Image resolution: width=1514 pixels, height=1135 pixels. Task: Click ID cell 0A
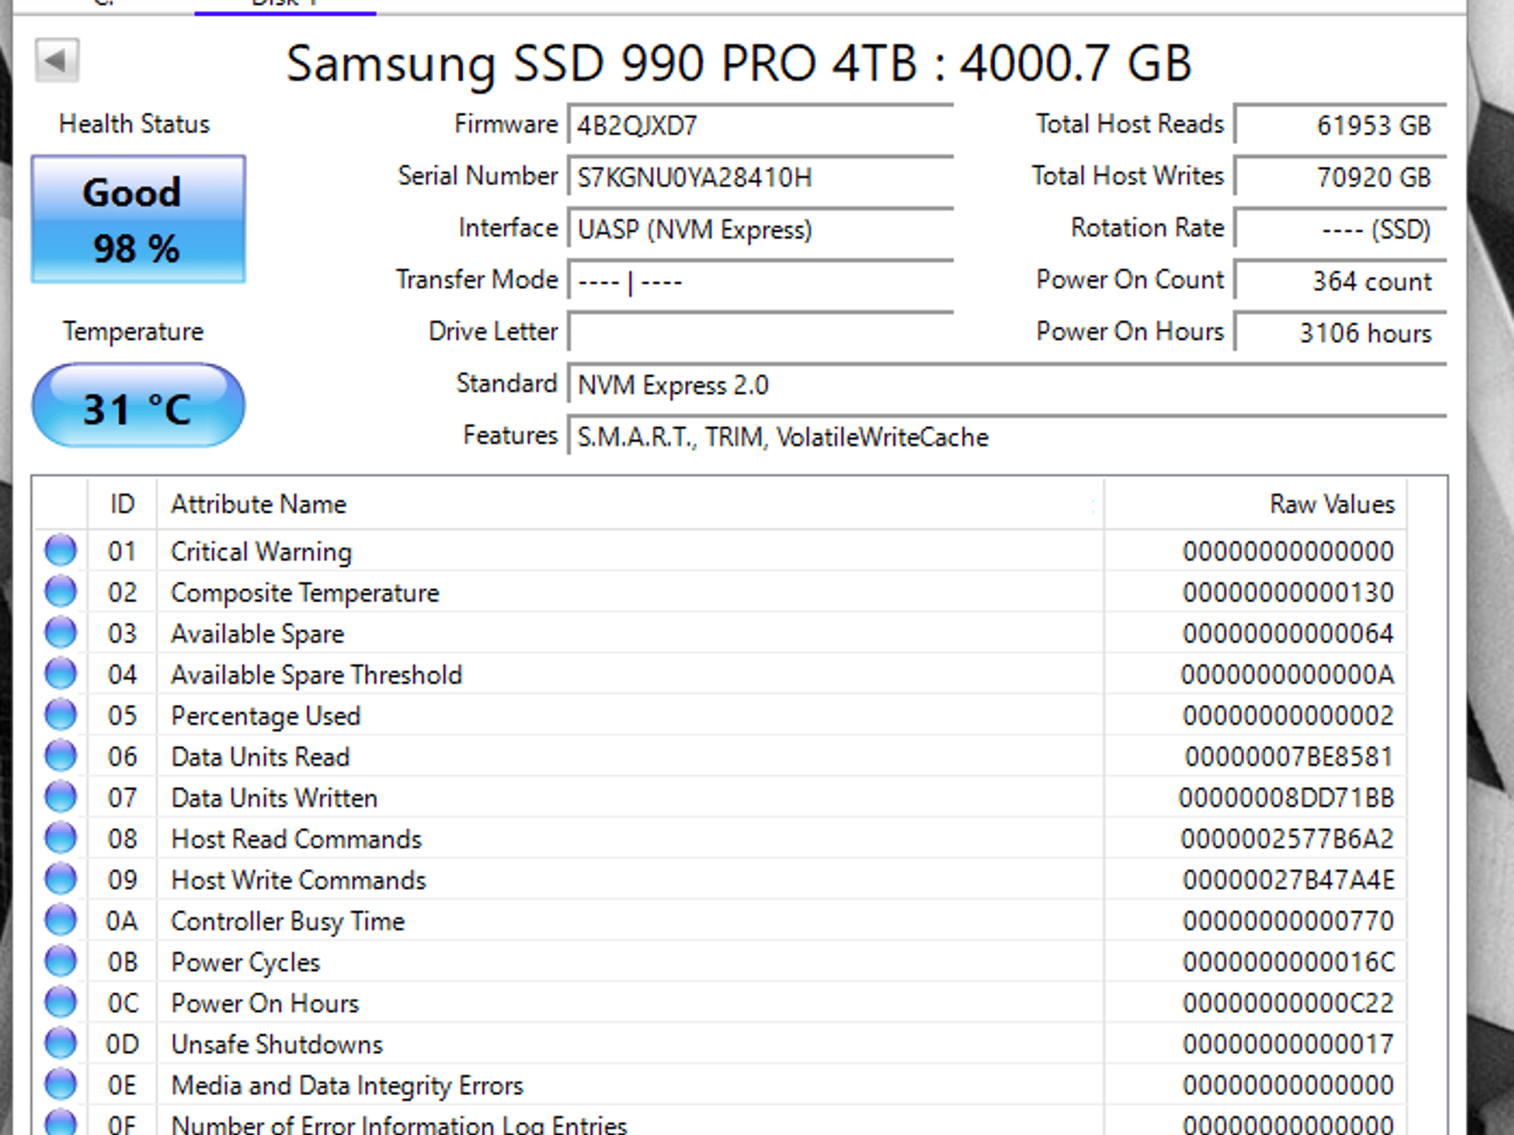coord(122,921)
